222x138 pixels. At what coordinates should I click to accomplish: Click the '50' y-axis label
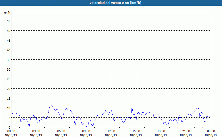point(9,31)
